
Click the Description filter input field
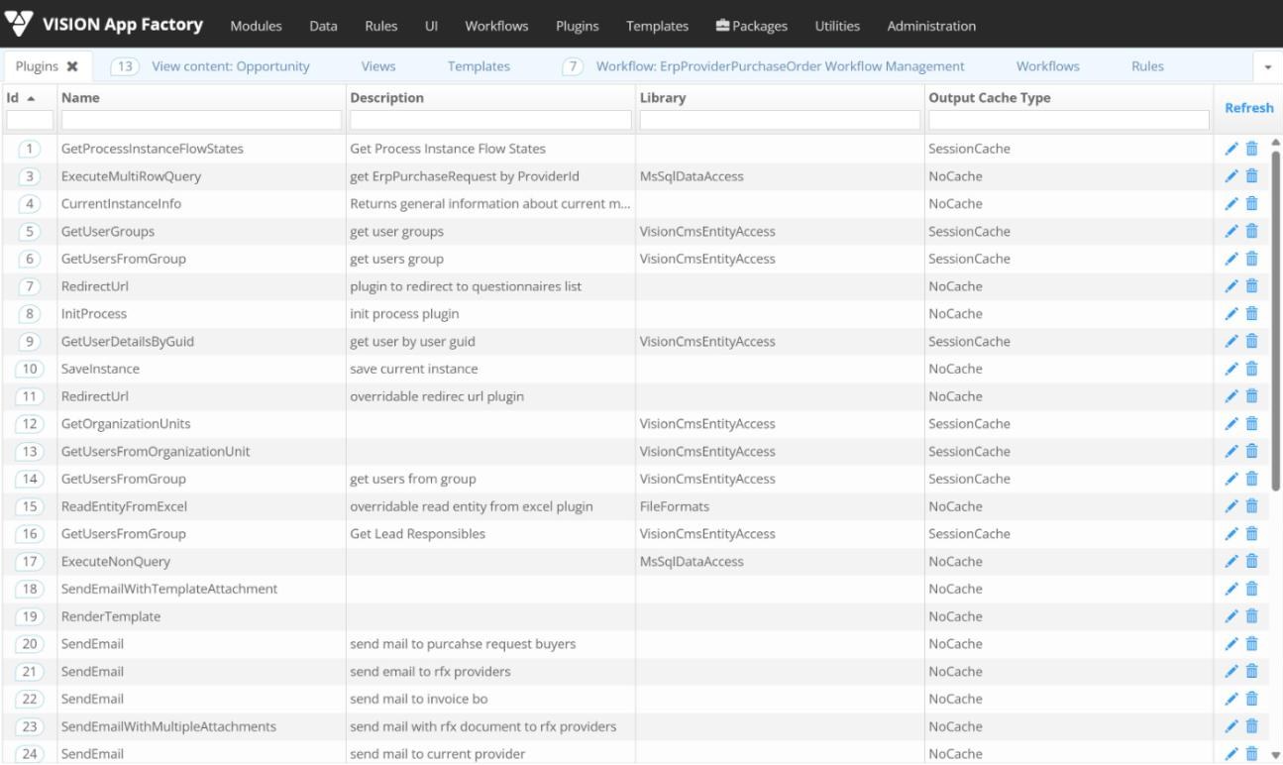(490, 120)
